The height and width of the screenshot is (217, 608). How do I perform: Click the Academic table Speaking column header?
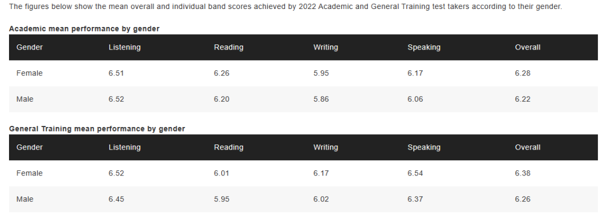(424, 47)
